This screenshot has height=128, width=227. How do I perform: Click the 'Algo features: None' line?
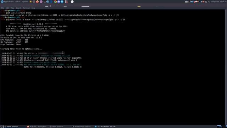pyautogui.click(x=11, y=44)
